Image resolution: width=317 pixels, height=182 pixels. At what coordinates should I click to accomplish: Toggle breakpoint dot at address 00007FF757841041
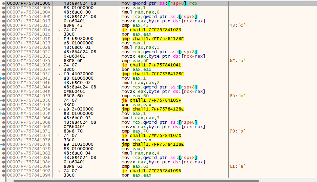coord(3,78)
